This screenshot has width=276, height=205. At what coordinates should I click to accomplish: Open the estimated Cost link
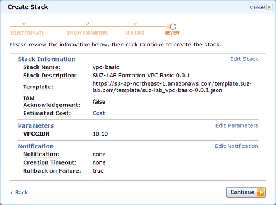coord(99,113)
